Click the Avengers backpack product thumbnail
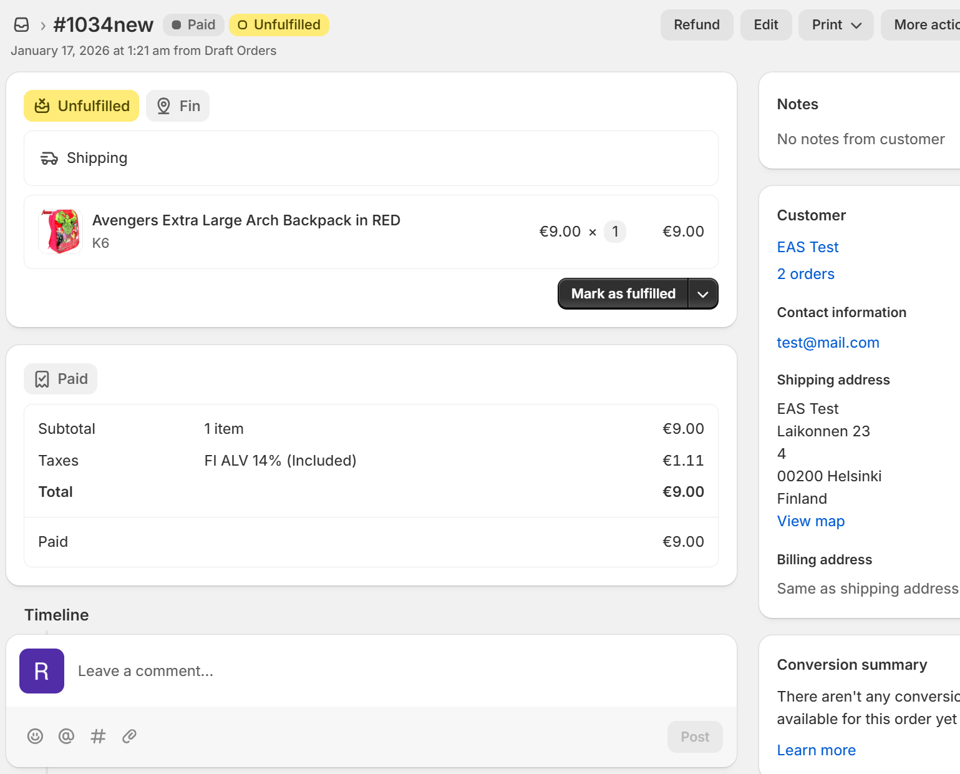Screen dimensions: 960x774 click(x=61, y=232)
